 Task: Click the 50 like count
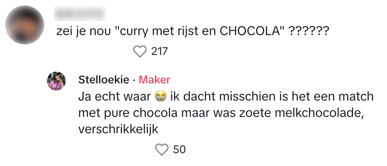pos(179,149)
